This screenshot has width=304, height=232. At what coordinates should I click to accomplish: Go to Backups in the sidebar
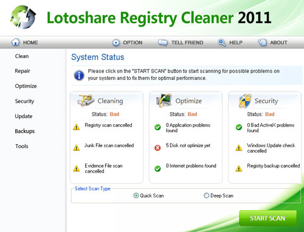(25, 131)
